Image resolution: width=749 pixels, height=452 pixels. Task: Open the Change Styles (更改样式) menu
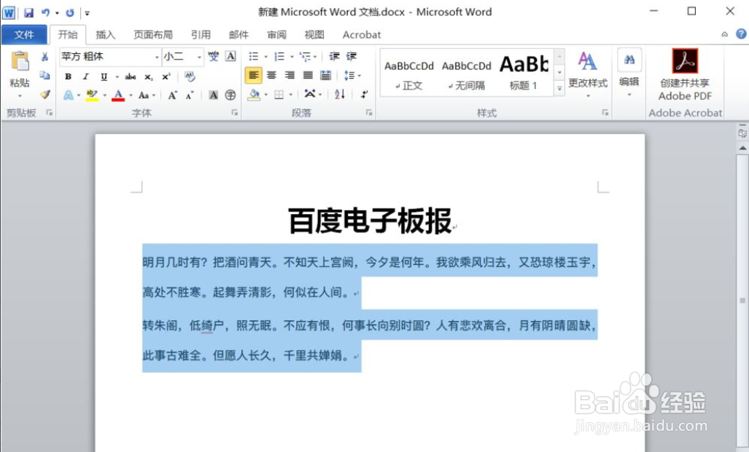tap(588, 74)
